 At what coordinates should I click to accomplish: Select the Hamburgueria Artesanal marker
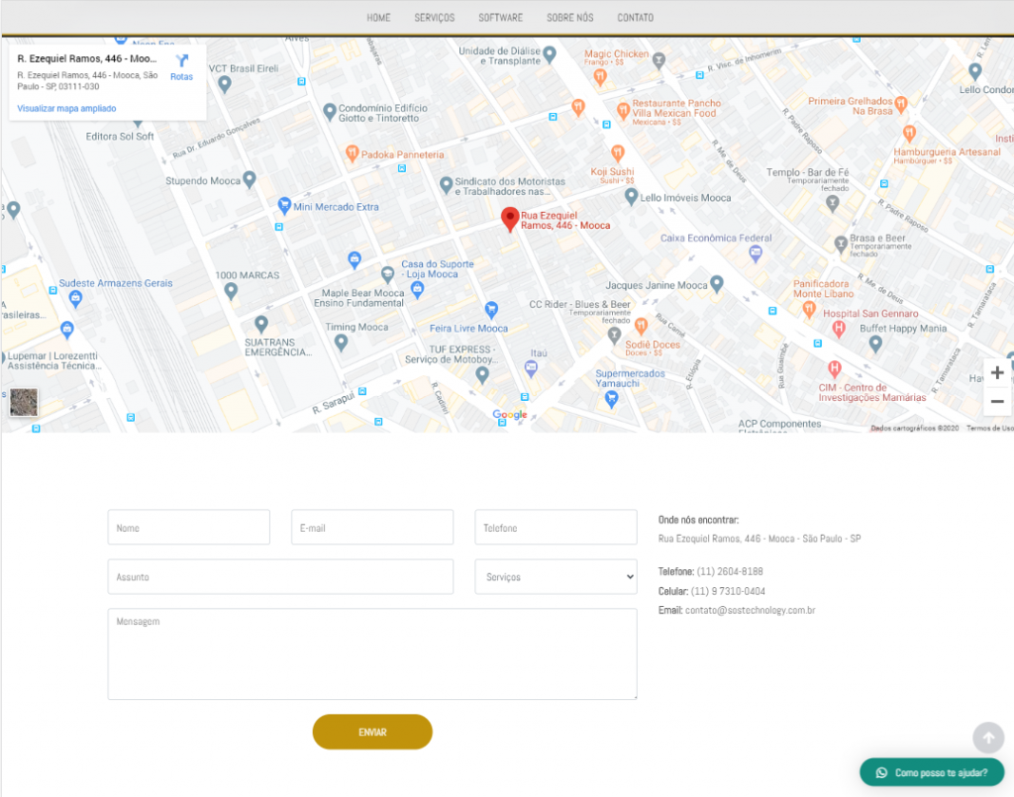point(909,134)
